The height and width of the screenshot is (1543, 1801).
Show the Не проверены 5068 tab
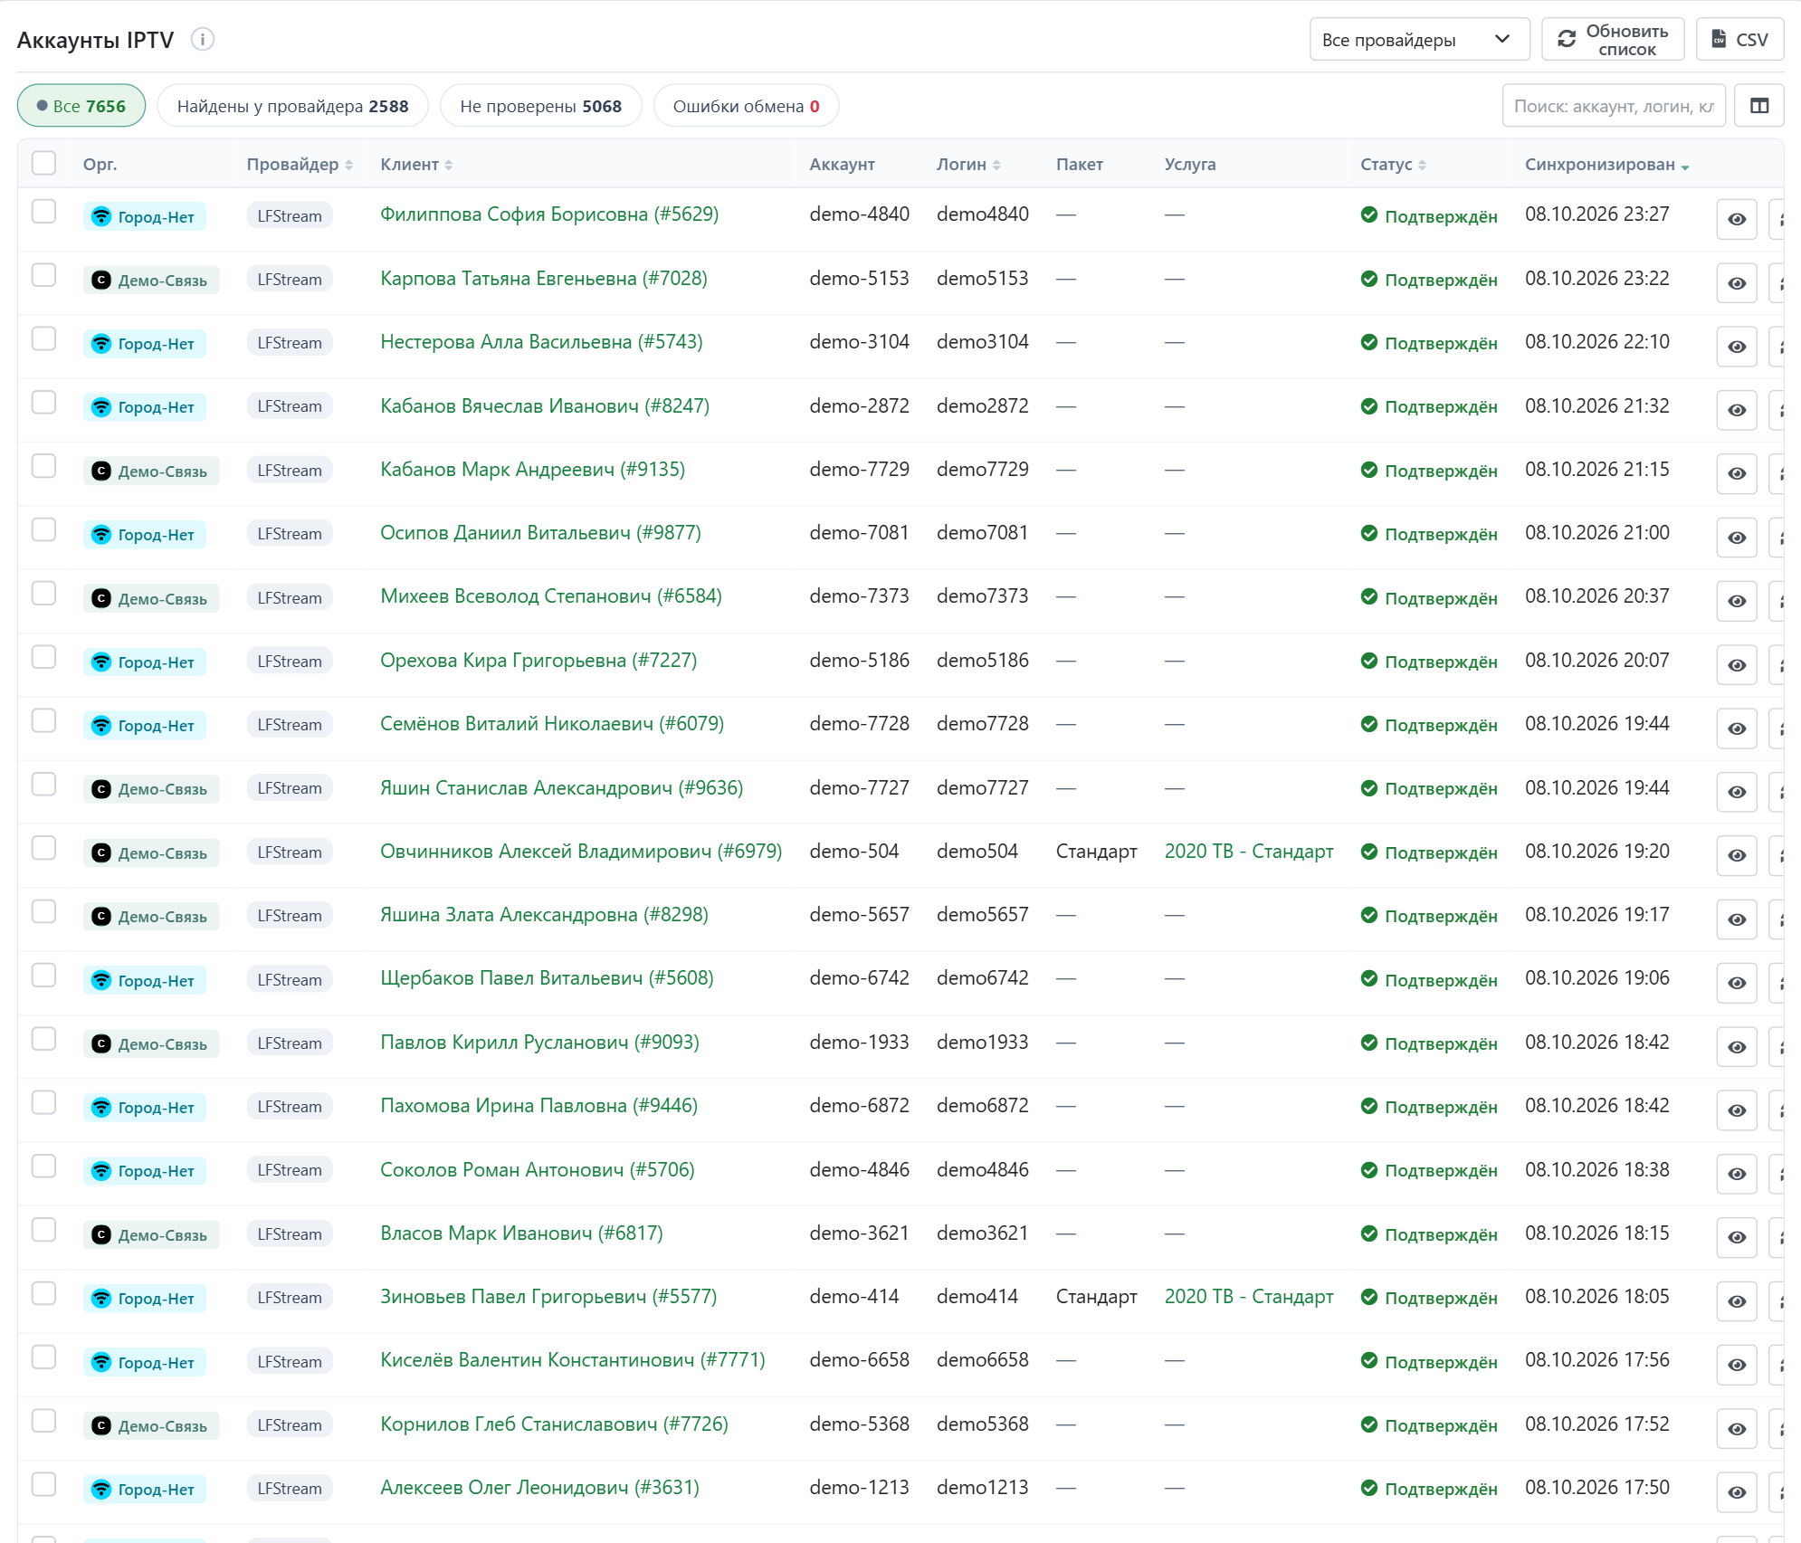tap(540, 106)
